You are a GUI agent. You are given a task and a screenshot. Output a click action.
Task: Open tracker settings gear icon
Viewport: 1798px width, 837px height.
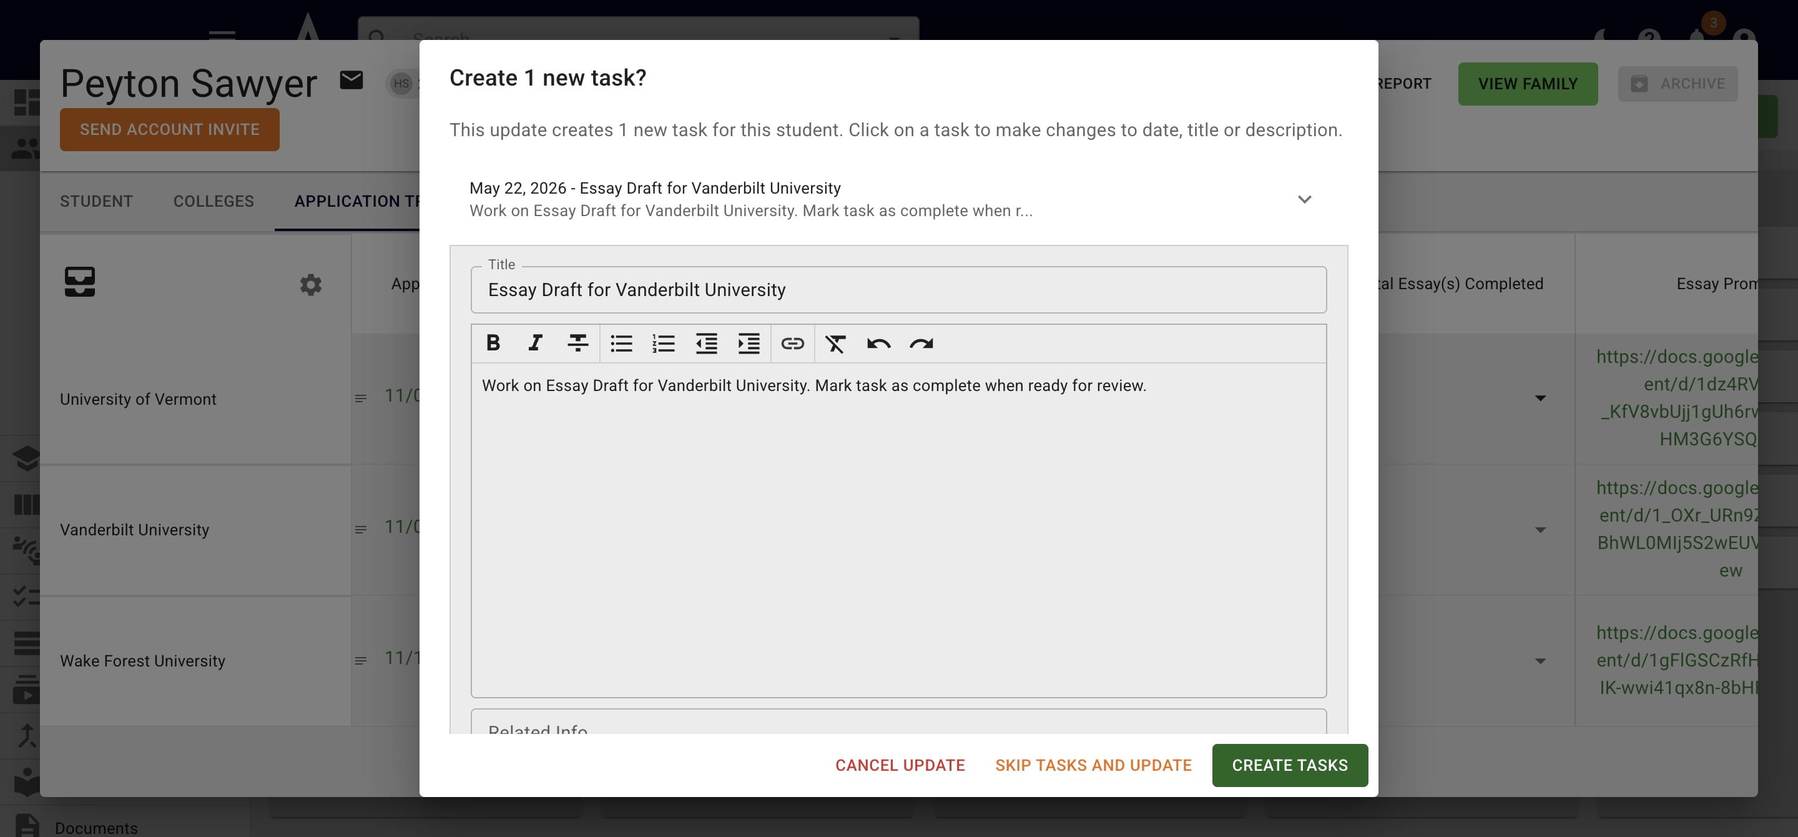coord(311,284)
